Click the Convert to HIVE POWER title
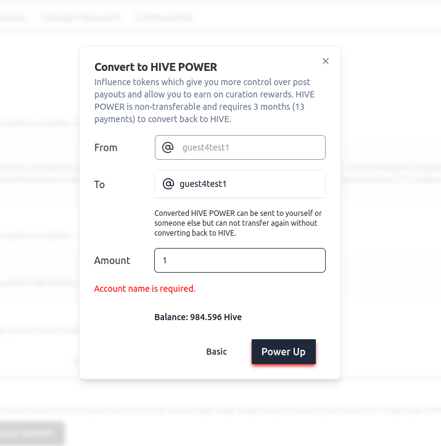The width and height of the screenshot is (441, 446). pyautogui.click(x=155, y=67)
